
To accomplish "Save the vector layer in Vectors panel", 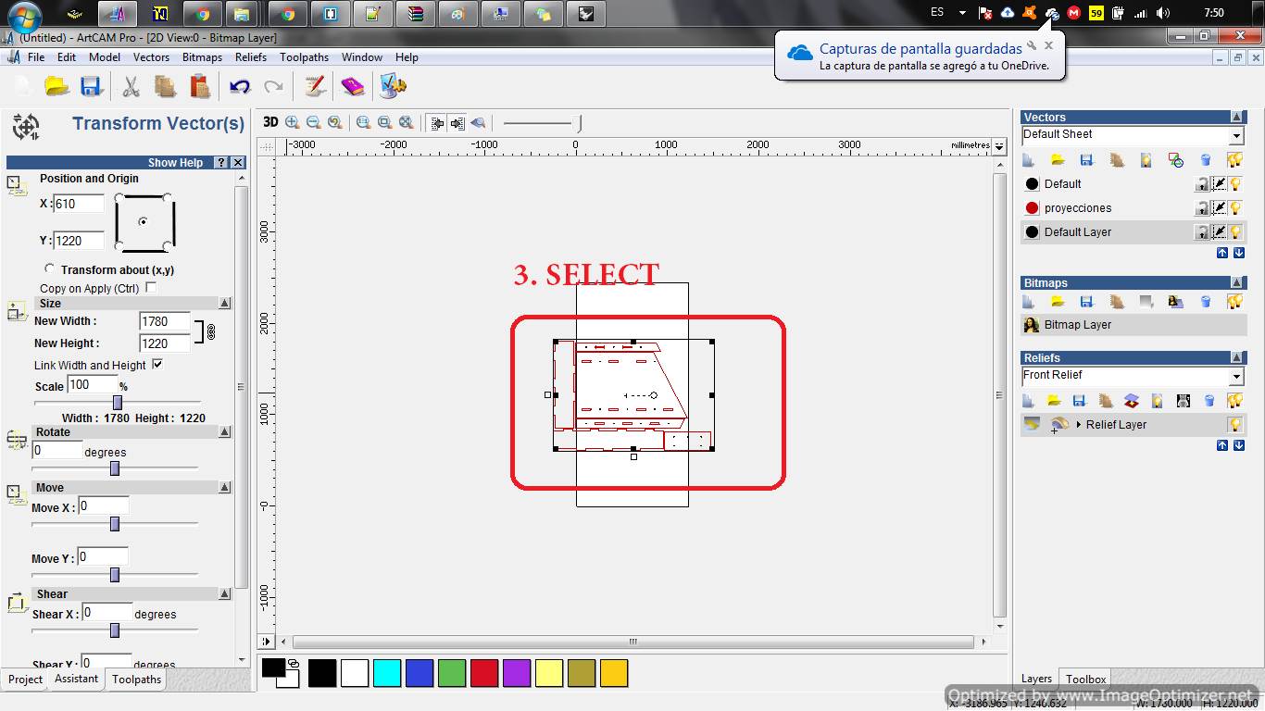I will pos(1087,160).
